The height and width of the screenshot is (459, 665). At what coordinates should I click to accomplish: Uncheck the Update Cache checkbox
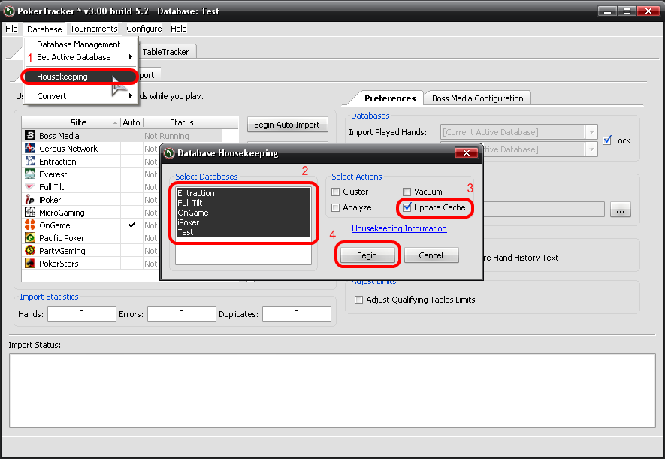tap(407, 207)
